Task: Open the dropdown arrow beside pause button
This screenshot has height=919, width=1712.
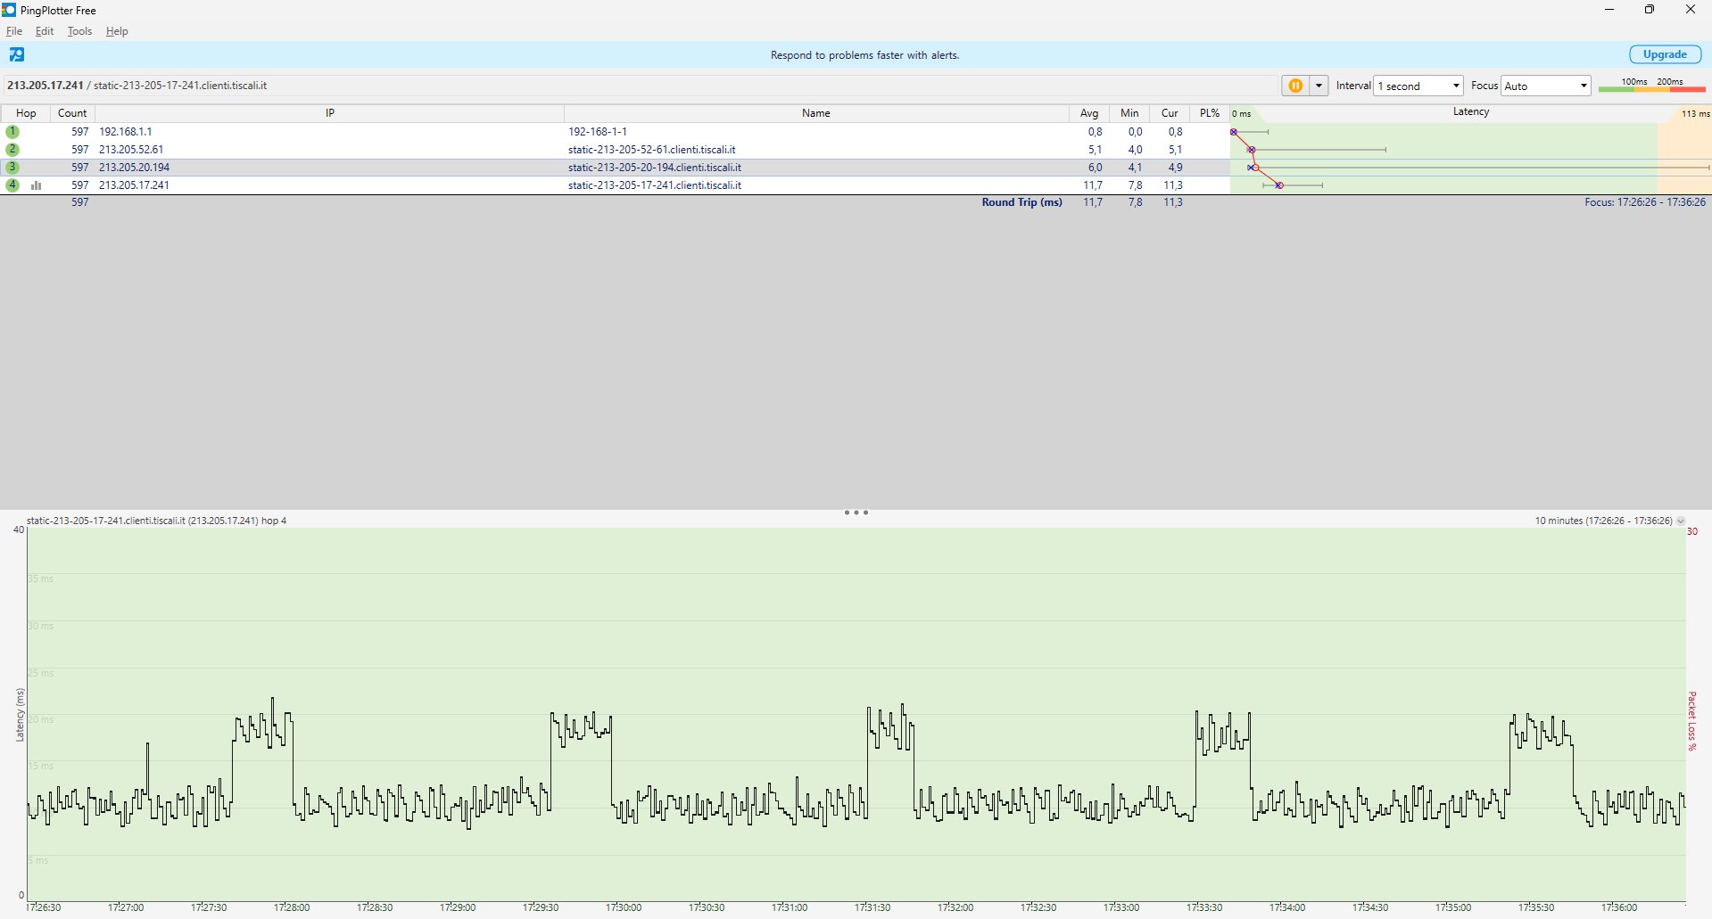Action: pos(1319,86)
